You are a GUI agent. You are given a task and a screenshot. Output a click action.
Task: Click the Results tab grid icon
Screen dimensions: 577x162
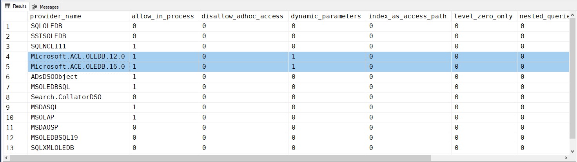[x=7, y=6]
